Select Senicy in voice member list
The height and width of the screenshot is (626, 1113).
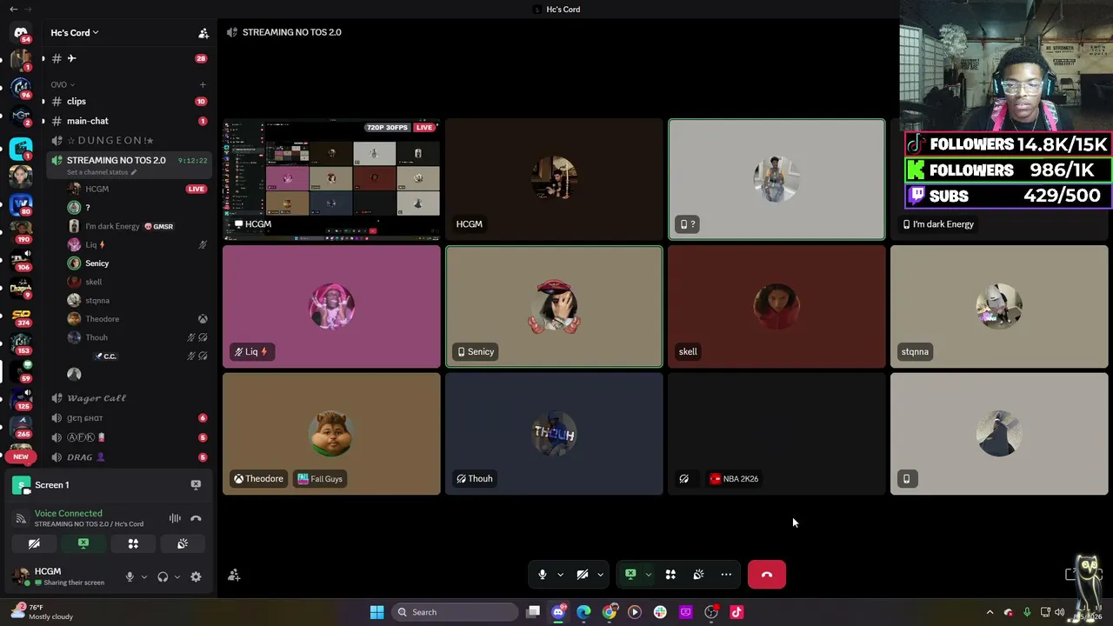click(137, 263)
